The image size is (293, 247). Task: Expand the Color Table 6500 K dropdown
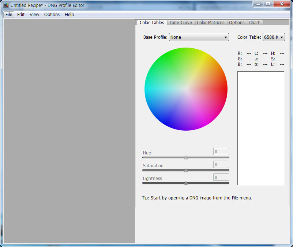click(273, 37)
